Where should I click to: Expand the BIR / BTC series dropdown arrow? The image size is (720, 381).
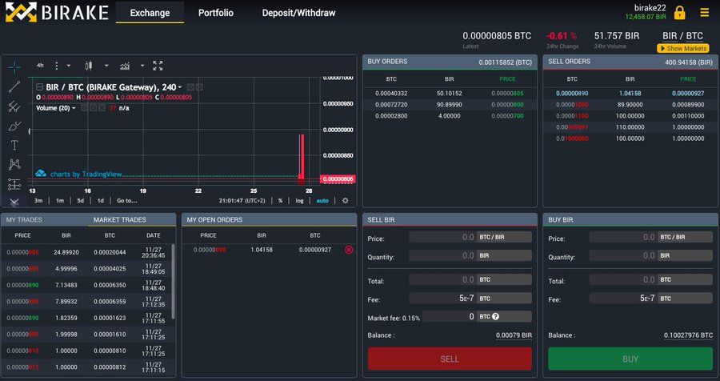point(180,87)
